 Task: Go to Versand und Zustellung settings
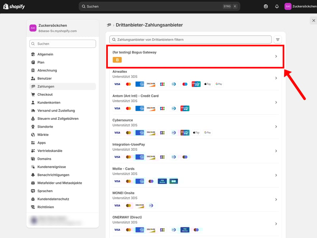point(56,111)
